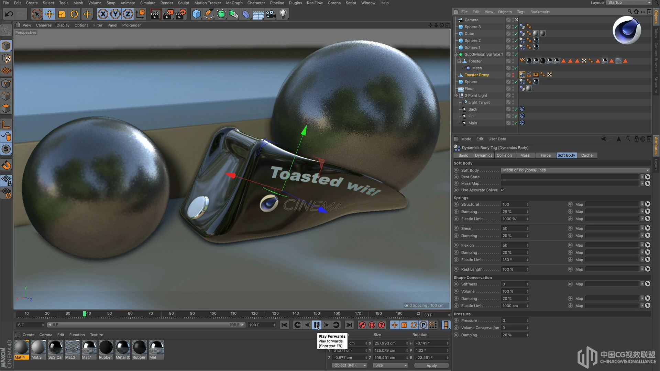Add a Floor environment object icon
The image size is (660, 371).
coord(258,14)
